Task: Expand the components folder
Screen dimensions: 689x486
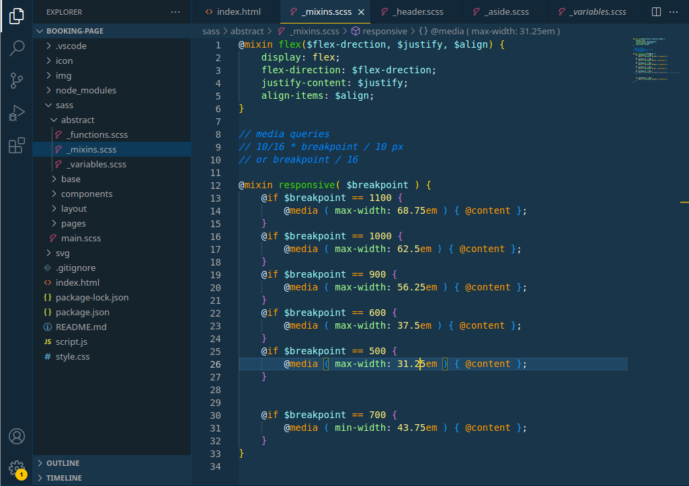Action: (112, 194)
